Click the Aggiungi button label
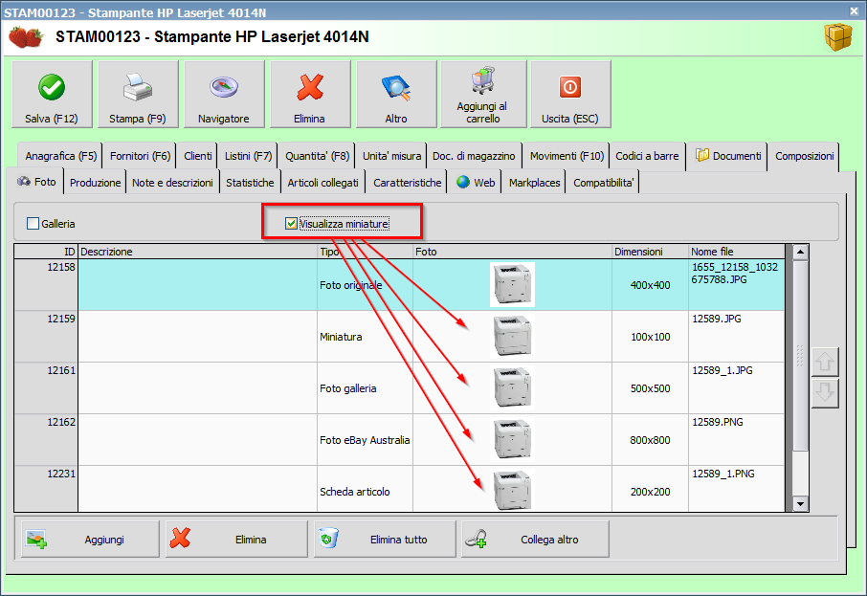The width and height of the screenshot is (867, 596). point(104,539)
